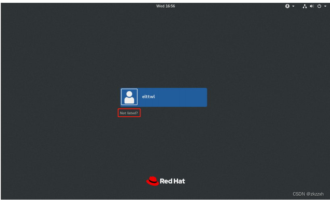Click the elttwl user avatar picture
The width and height of the screenshot is (330, 200).
tap(129, 97)
